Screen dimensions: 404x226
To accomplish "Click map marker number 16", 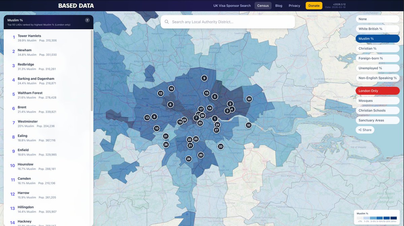I will tap(171, 89).
